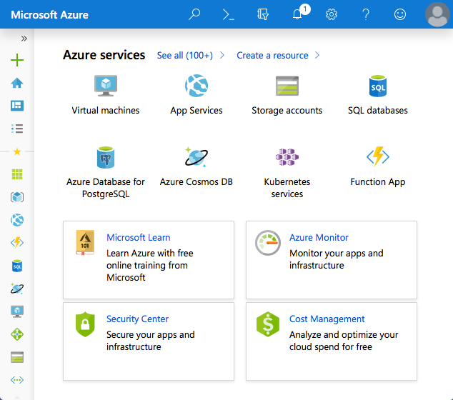The width and height of the screenshot is (453, 400).
Task: Open Kubernetes services
Action: tap(287, 157)
